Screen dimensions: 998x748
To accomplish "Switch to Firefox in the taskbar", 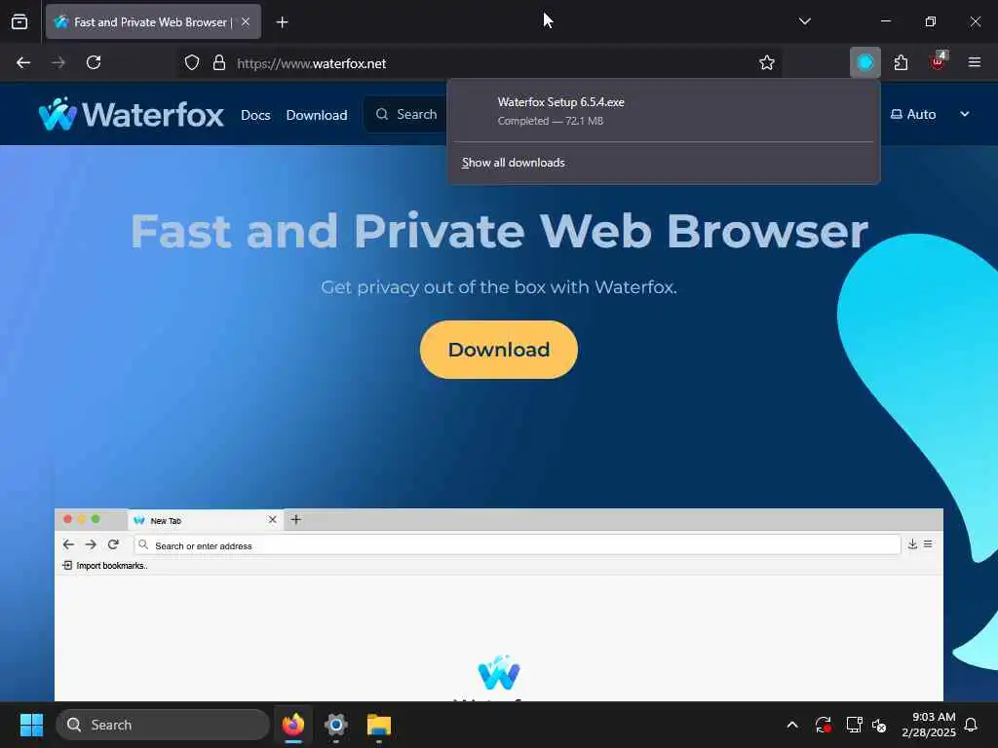I will 293,725.
